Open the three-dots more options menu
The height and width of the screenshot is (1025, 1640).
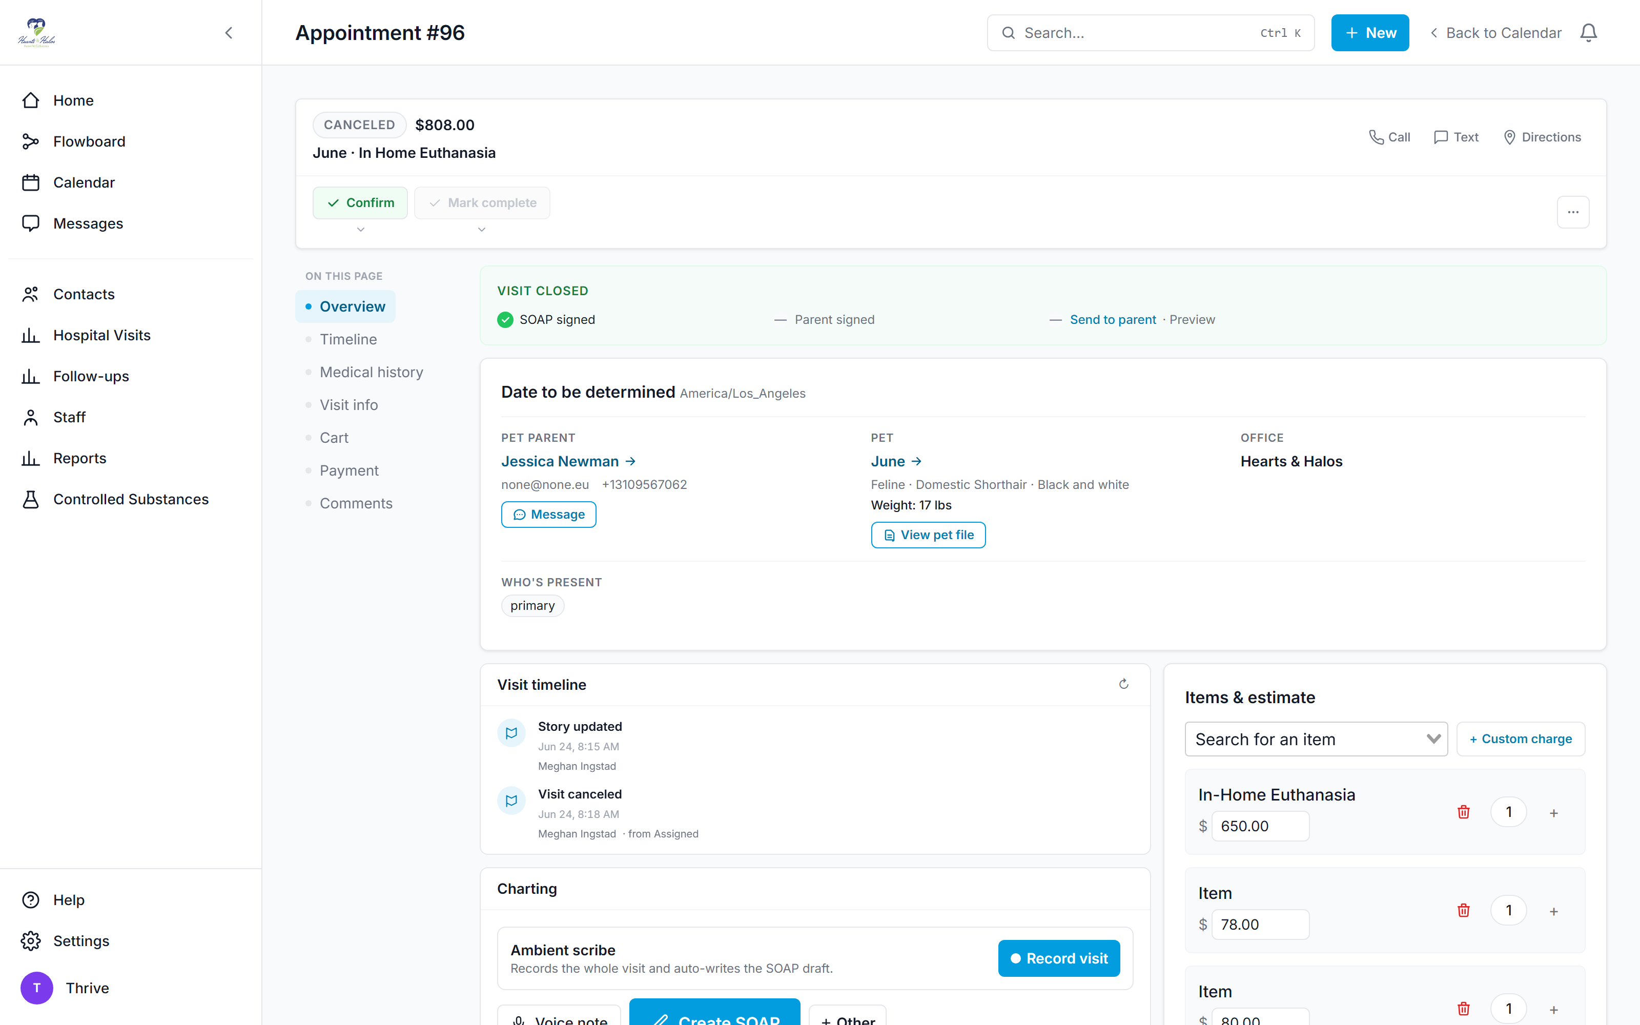pyautogui.click(x=1573, y=212)
